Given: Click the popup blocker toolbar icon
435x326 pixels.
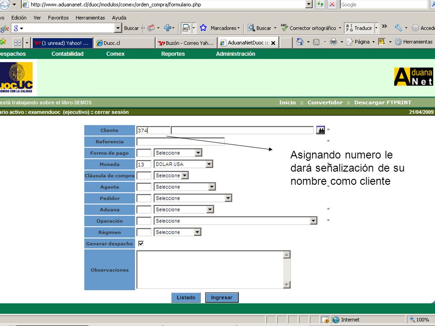Looking at the screenshot, I should [x=186, y=28].
